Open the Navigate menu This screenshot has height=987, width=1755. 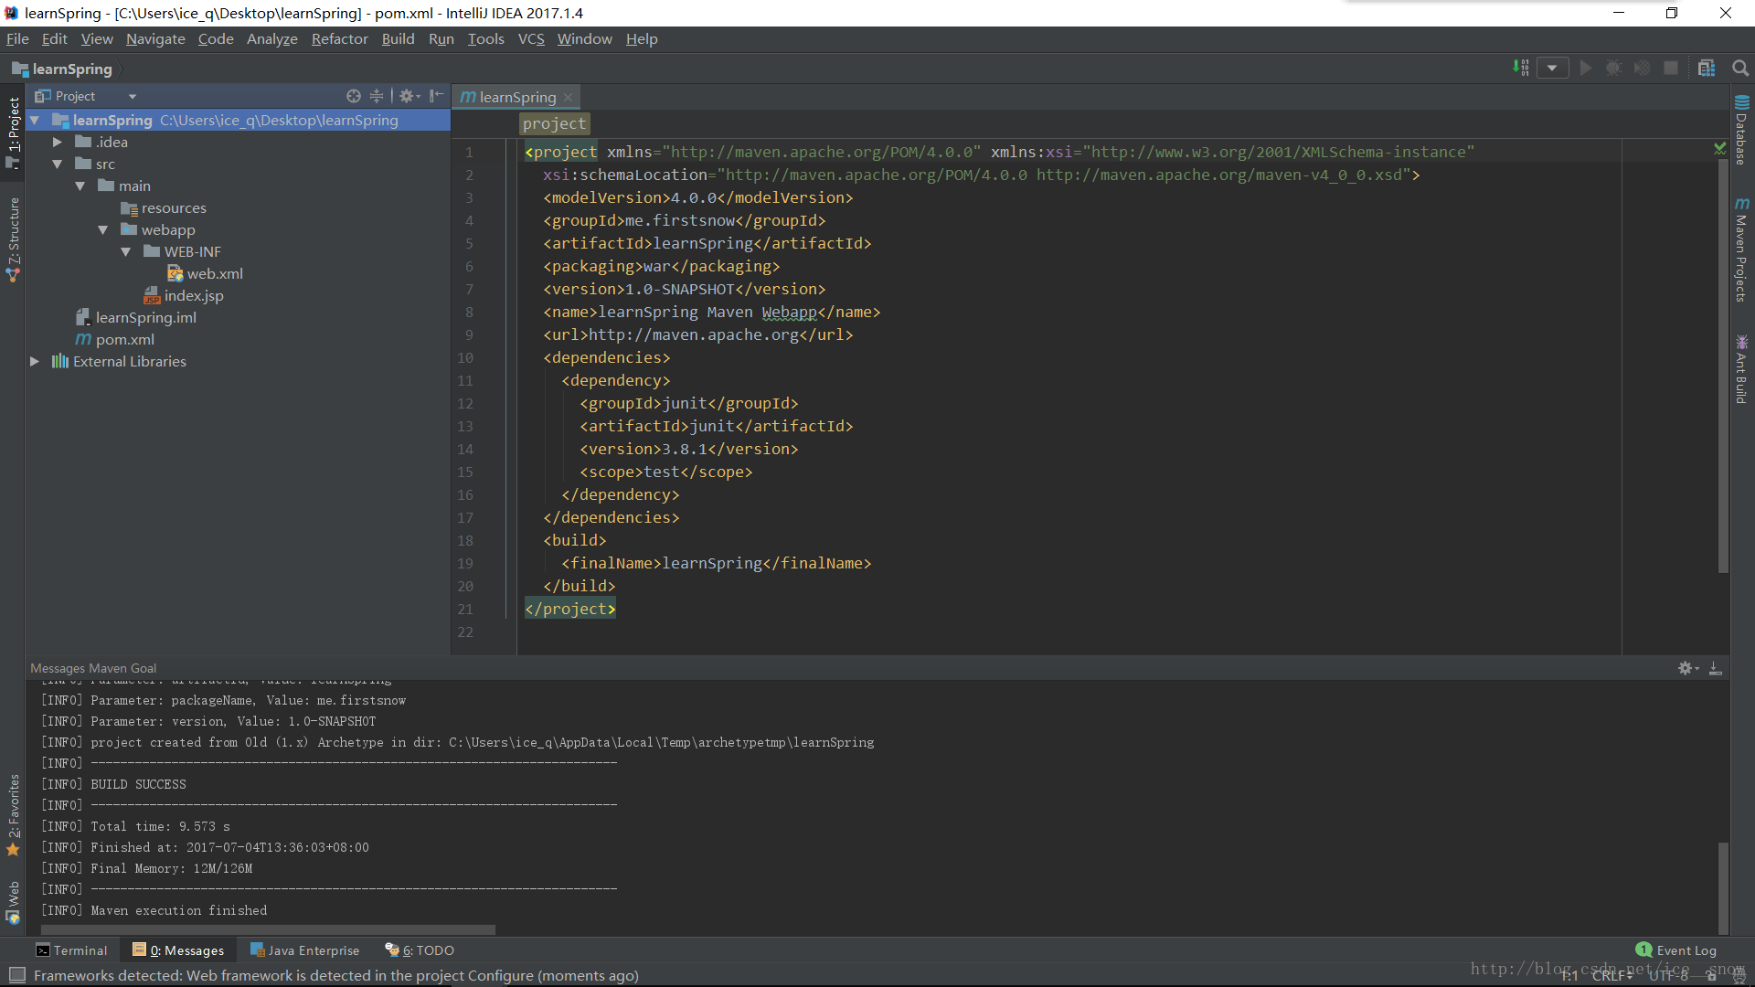(155, 39)
